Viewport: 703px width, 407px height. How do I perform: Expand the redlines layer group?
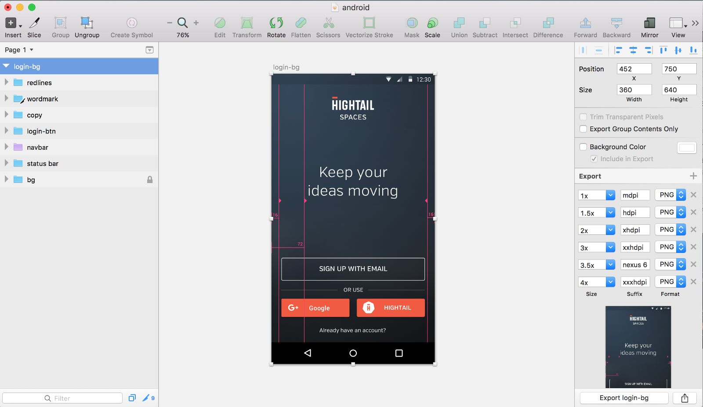(7, 83)
